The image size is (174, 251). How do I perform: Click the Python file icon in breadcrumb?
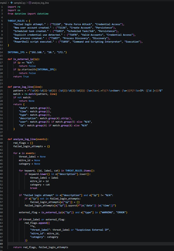[x=12, y=3]
